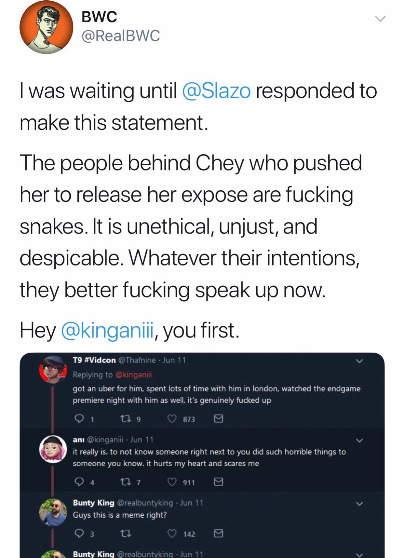Open Bunty King's username @realbuntyking
Image resolution: width=404 pixels, height=558 pixels.
145,503
